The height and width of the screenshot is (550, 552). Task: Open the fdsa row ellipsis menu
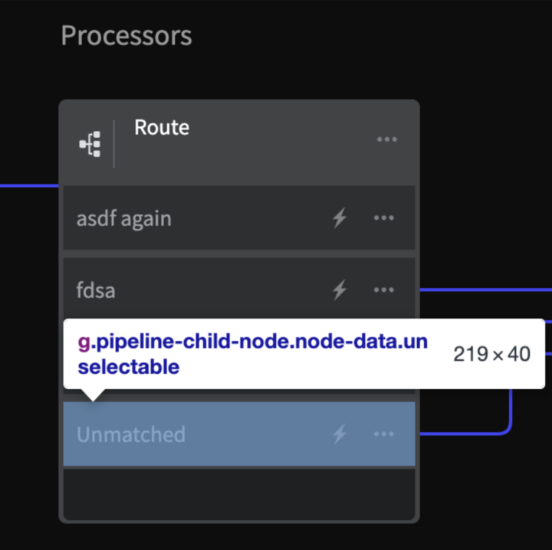[384, 290]
